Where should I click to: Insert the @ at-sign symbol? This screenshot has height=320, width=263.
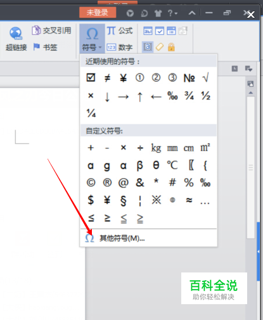pos(124,182)
